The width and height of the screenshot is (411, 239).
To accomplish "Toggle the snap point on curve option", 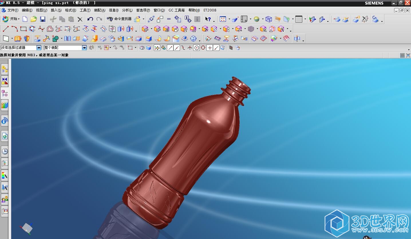I will tap(216, 48).
